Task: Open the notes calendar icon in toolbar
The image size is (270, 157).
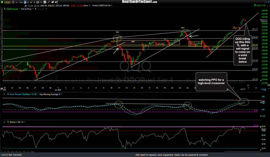Action: click(x=45, y=2)
